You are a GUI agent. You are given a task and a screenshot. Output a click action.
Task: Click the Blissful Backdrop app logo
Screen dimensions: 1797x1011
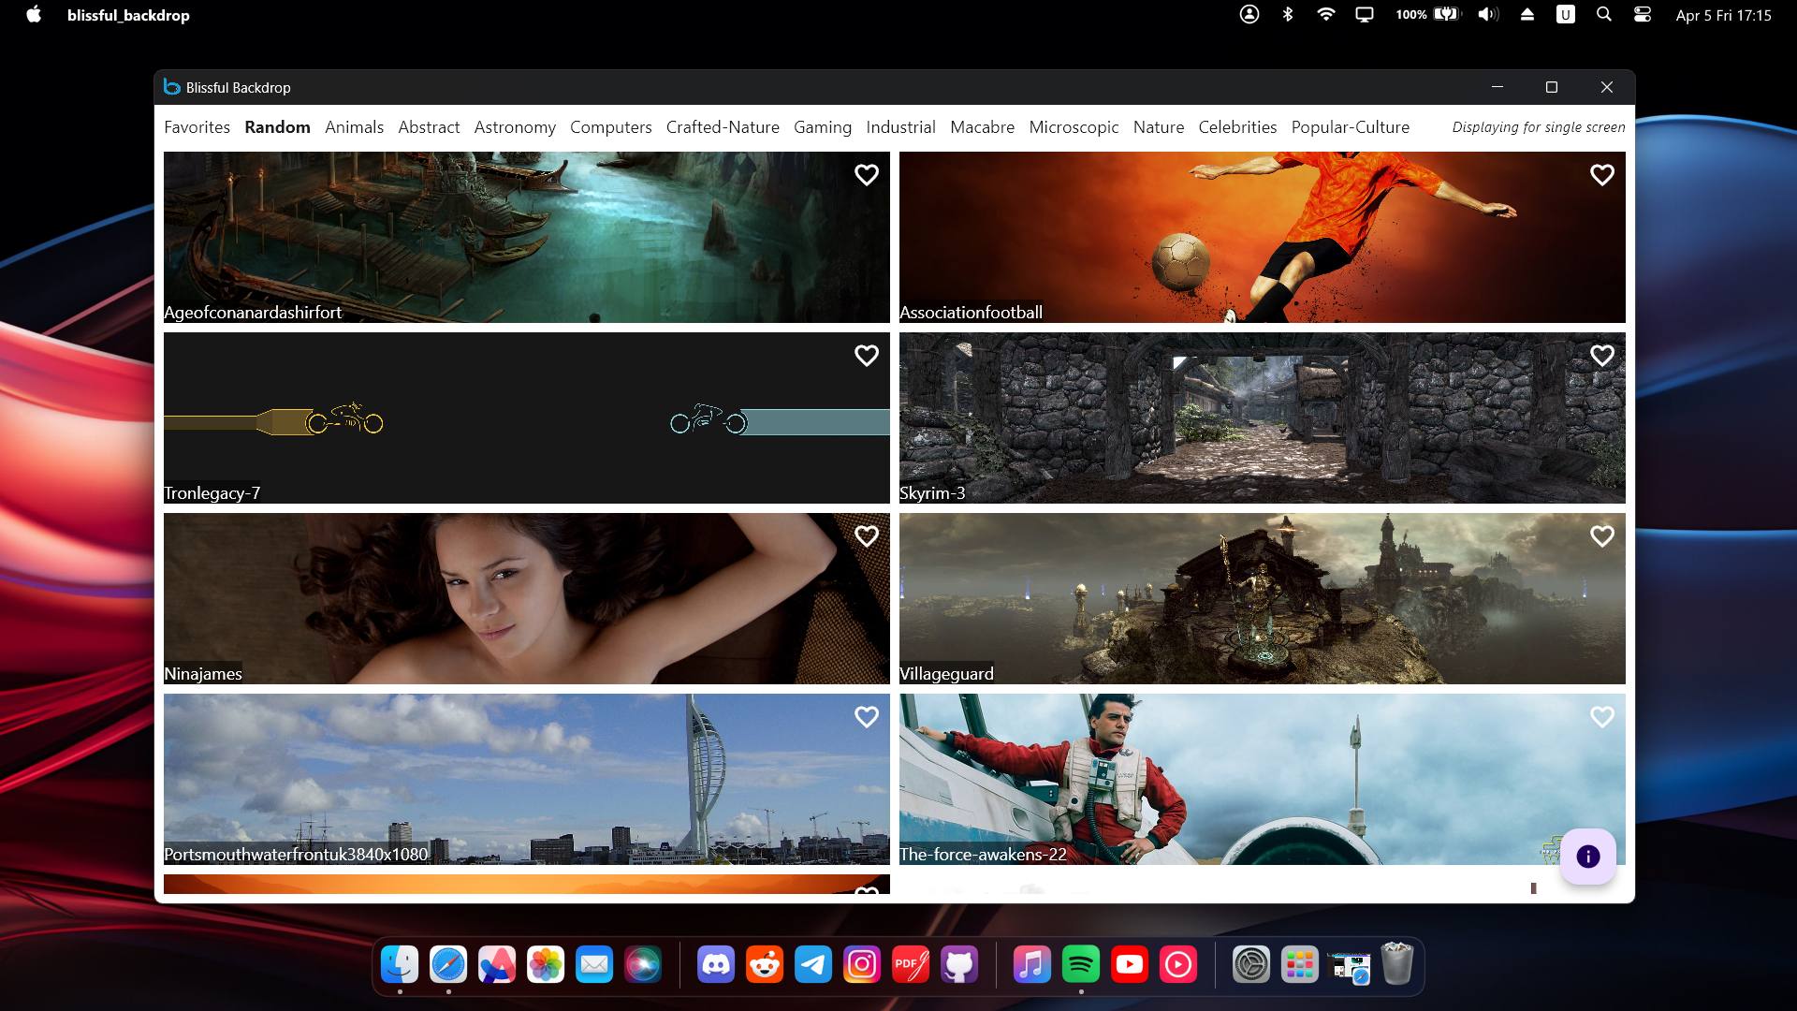(x=171, y=87)
